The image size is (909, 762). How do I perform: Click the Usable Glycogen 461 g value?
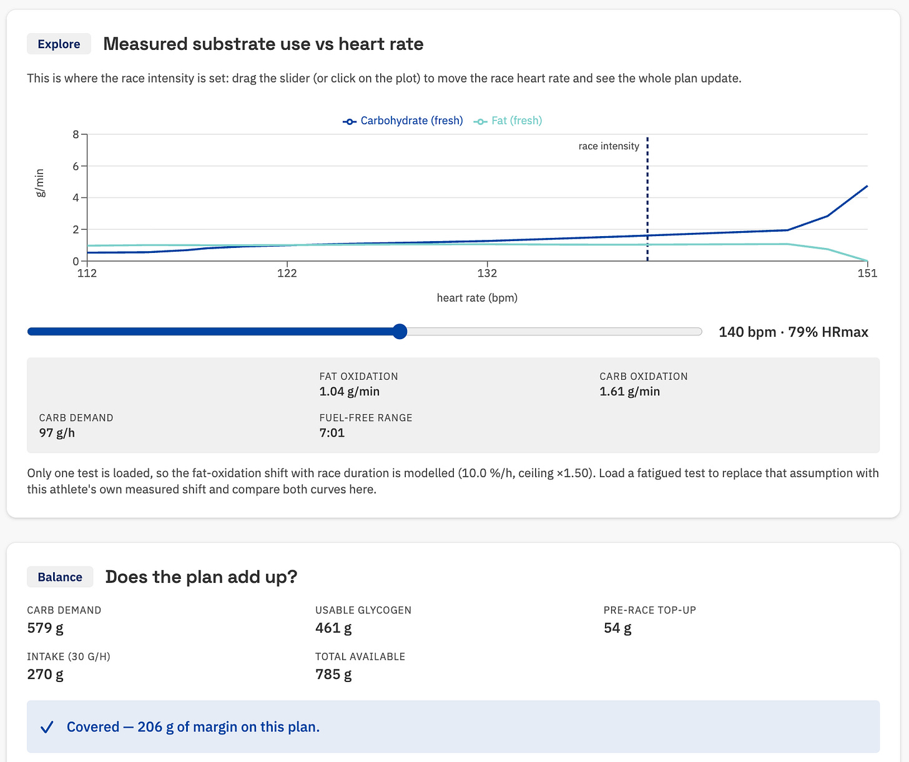(333, 628)
